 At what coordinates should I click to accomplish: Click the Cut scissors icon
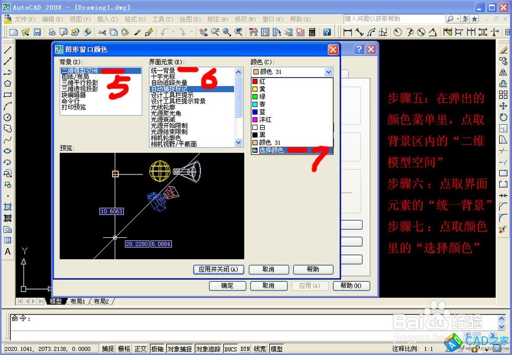pos(102,32)
